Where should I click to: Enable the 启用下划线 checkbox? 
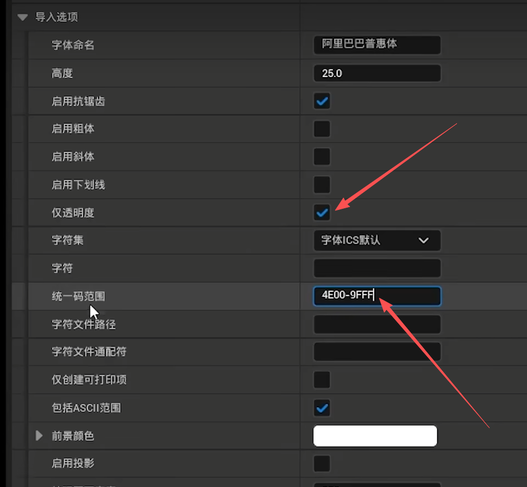tap(322, 185)
